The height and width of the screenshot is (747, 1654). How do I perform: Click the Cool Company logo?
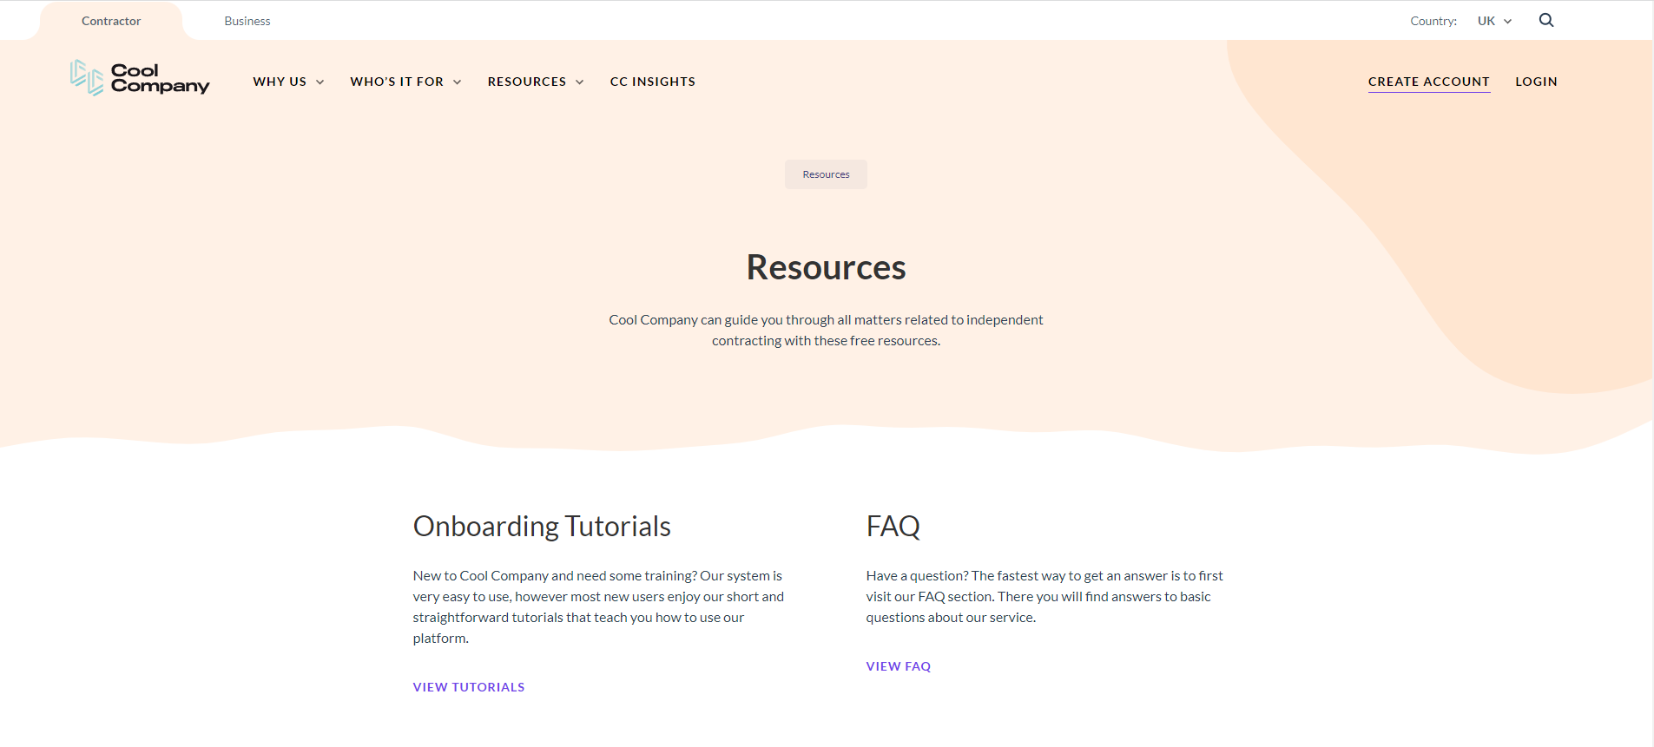click(x=140, y=78)
